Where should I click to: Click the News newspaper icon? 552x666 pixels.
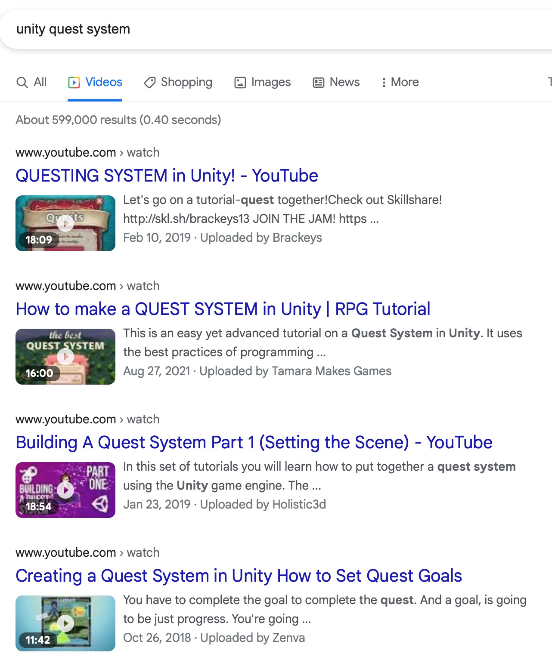tap(318, 82)
